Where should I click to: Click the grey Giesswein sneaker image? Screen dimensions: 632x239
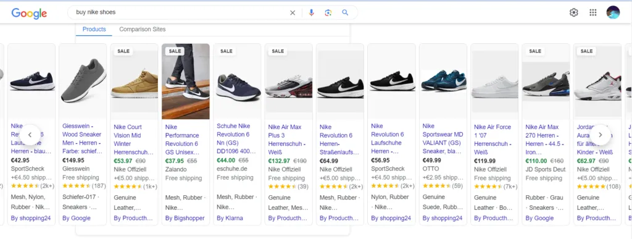tap(83, 81)
